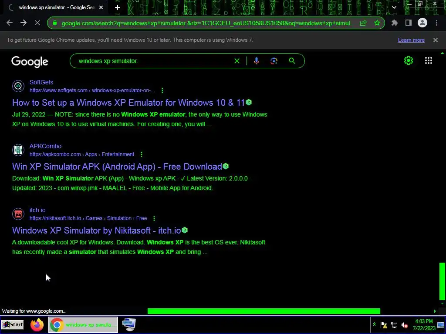446x334 pixels.
Task: Open the SoftGets site name
Action: click(x=41, y=82)
